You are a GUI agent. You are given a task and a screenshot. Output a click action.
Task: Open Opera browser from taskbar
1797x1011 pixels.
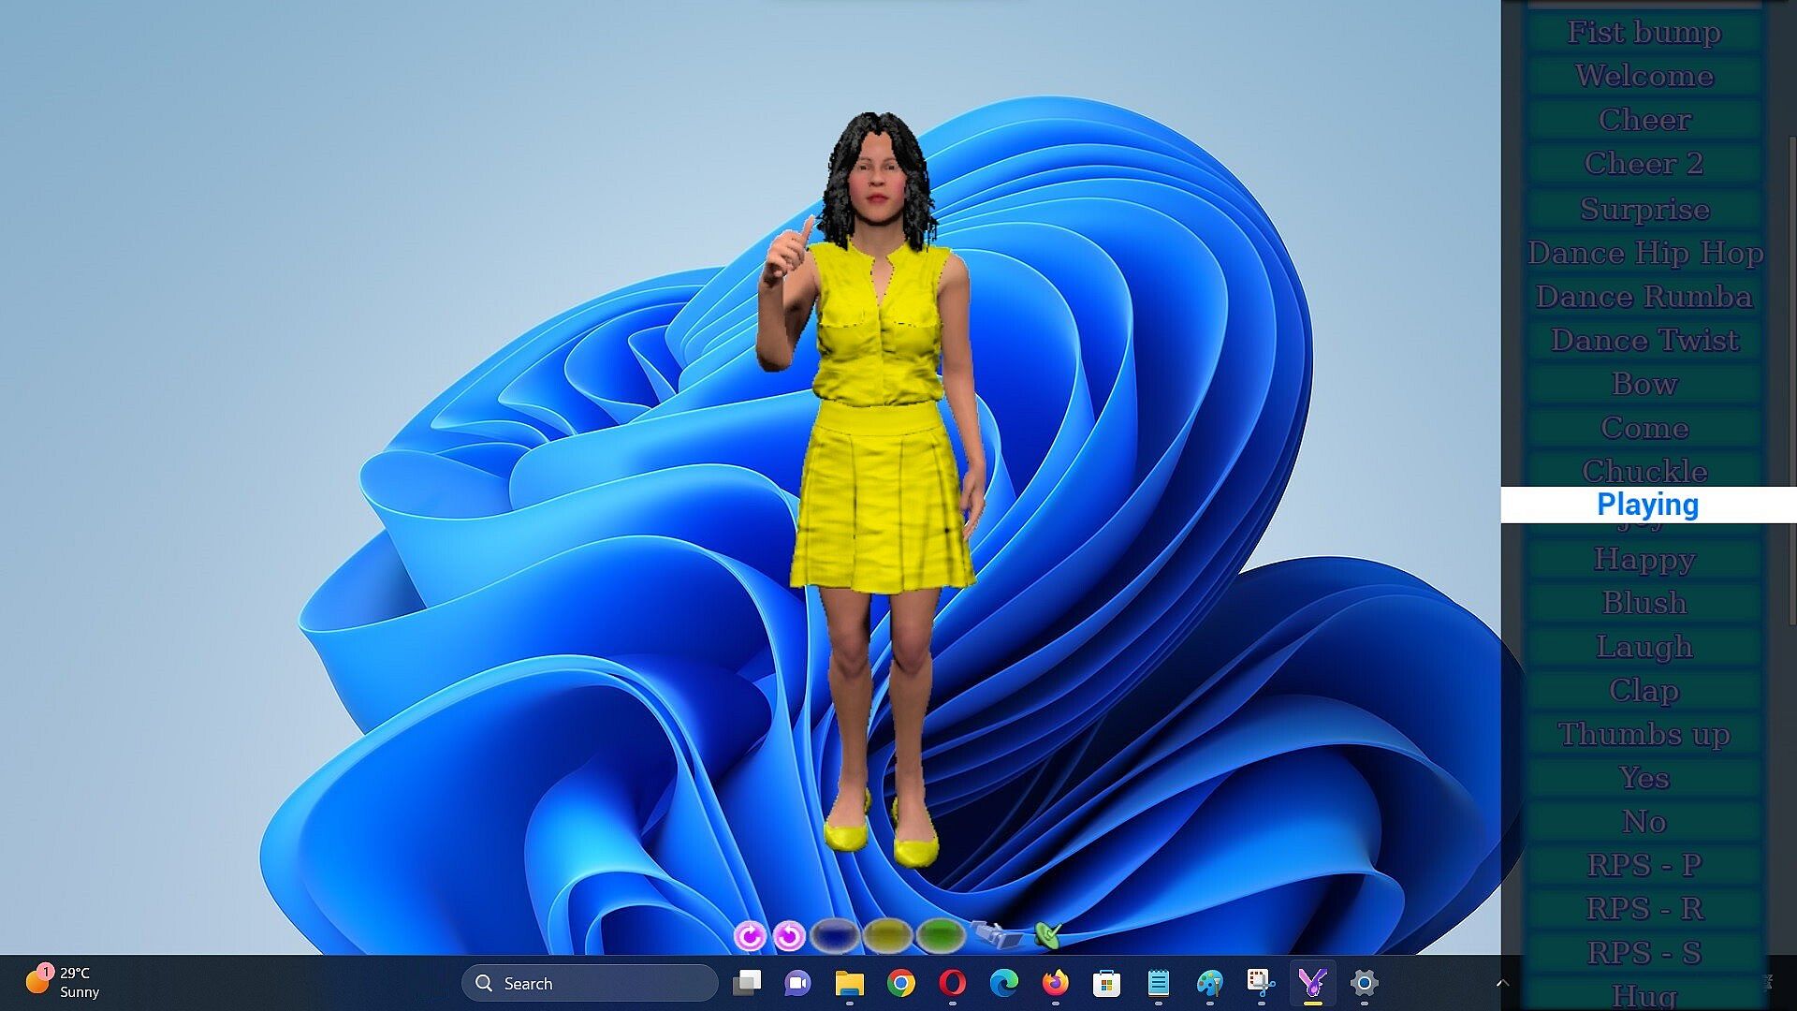click(952, 983)
